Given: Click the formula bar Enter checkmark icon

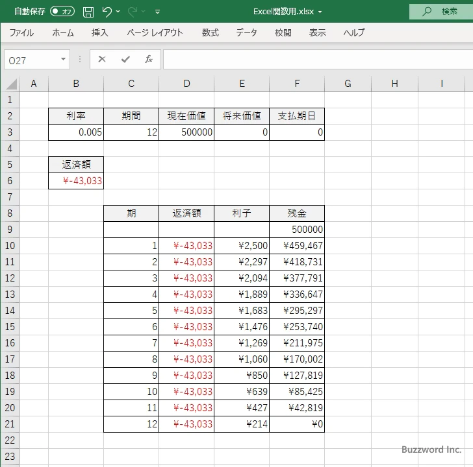Looking at the screenshot, I should point(125,59).
